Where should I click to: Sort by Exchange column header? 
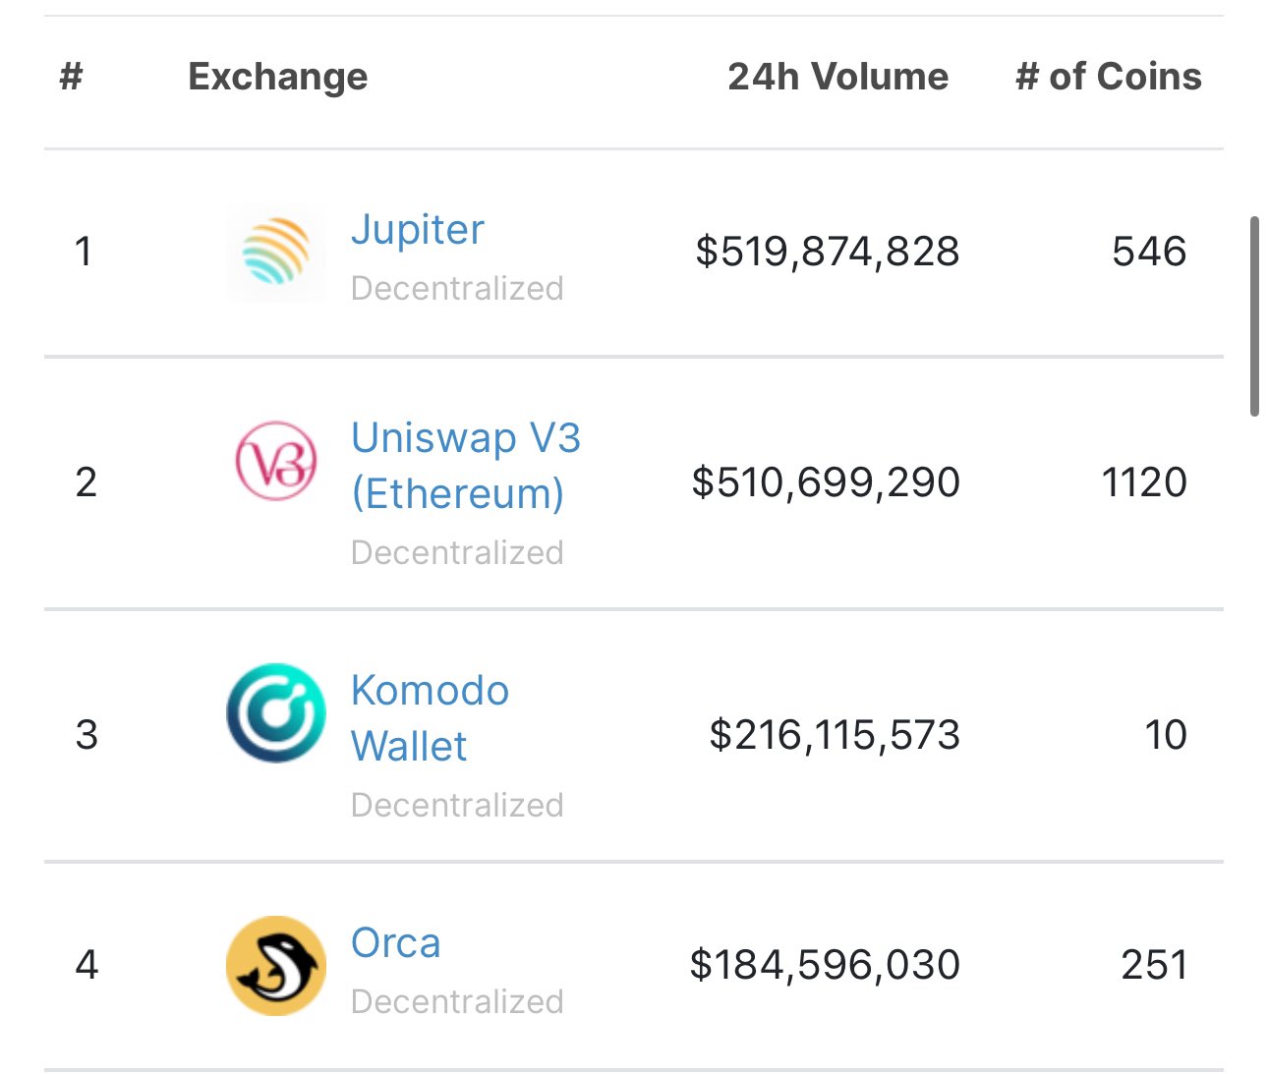[278, 77]
